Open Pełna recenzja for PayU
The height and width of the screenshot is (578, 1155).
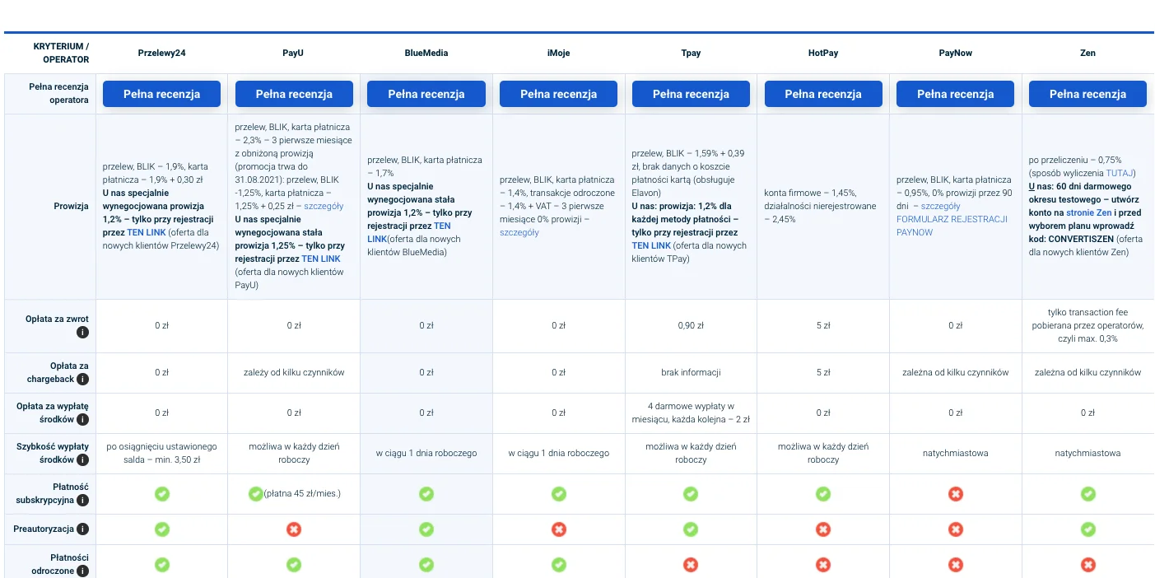click(x=294, y=94)
